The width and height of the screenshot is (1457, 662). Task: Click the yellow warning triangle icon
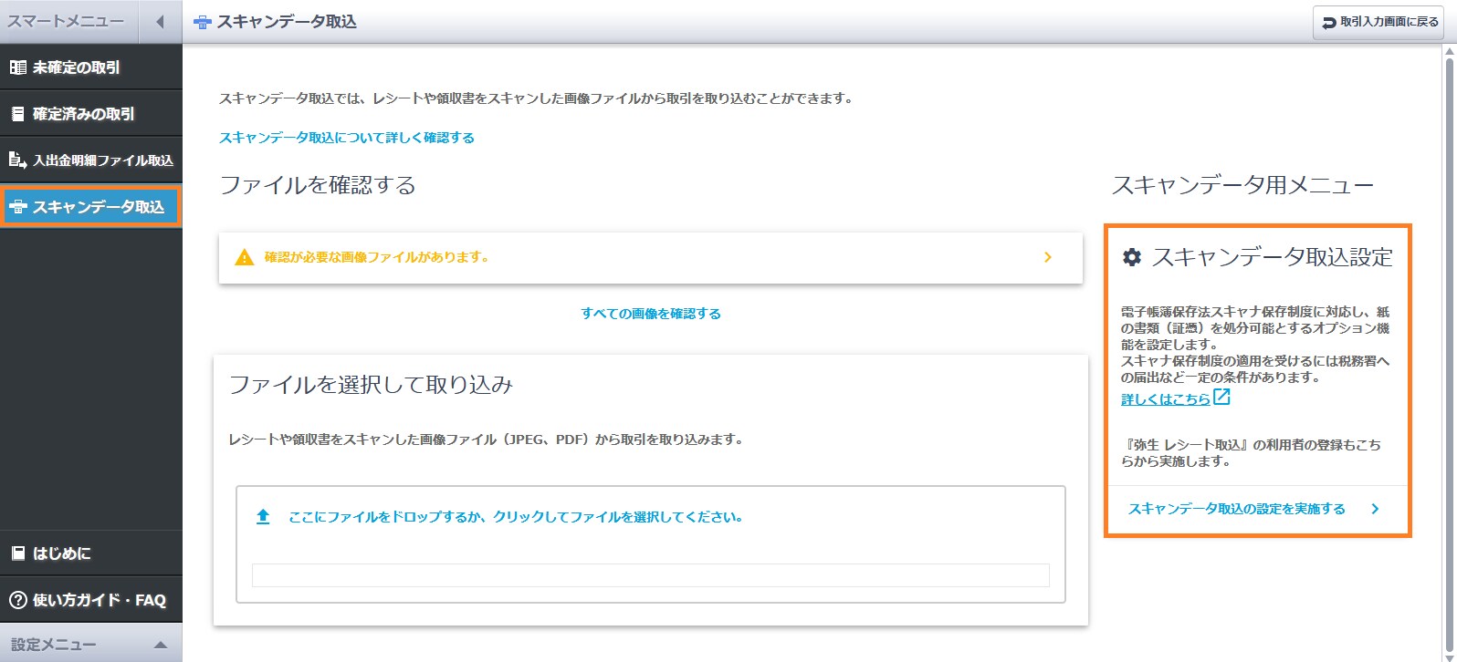click(244, 258)
